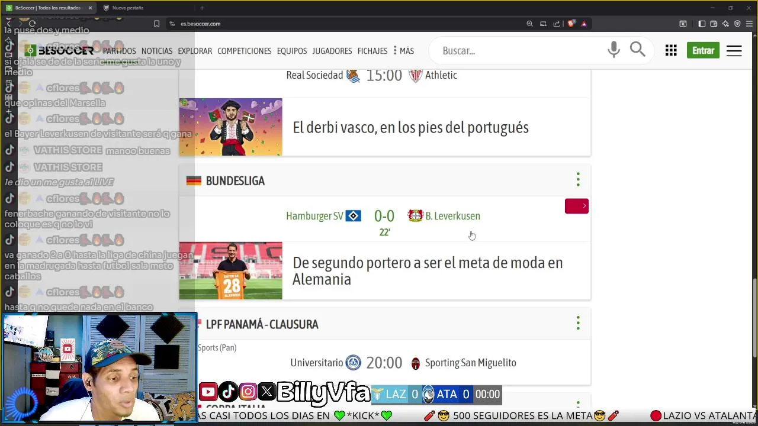Click the Brave VPN shield icon

point(737,24)
